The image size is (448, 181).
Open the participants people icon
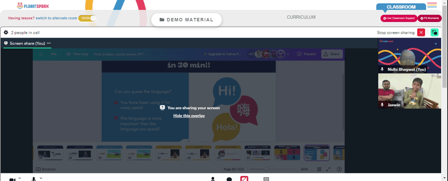213,179
